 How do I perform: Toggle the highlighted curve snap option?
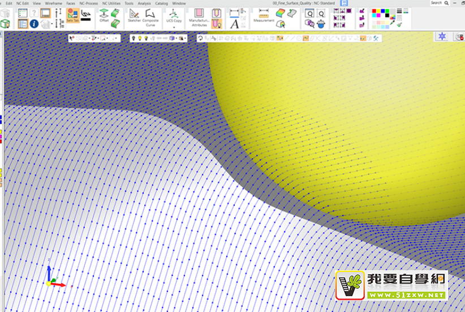point(306,38)
